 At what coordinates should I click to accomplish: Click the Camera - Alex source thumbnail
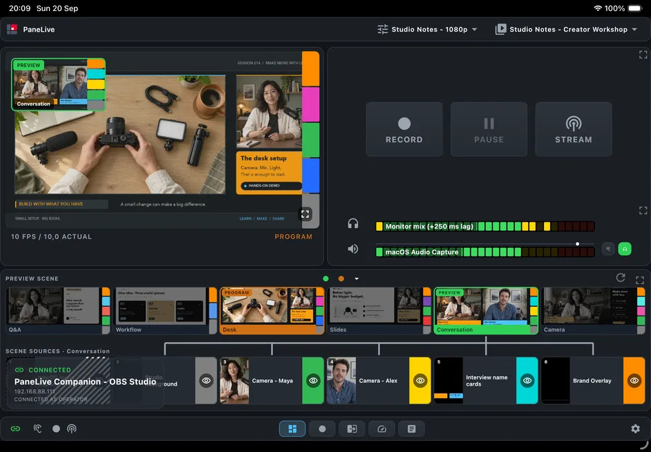click(341, 381)
